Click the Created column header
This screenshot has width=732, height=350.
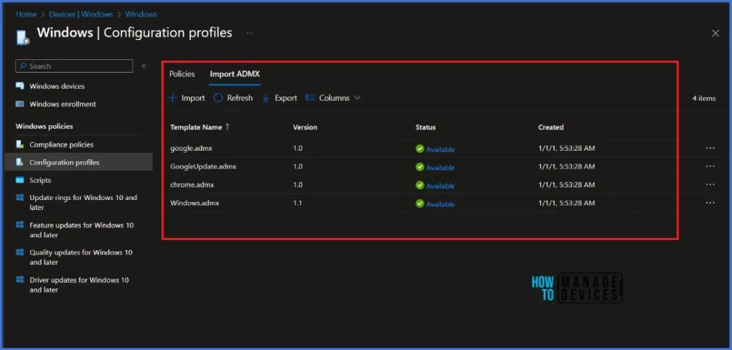(x=551, y=127)
